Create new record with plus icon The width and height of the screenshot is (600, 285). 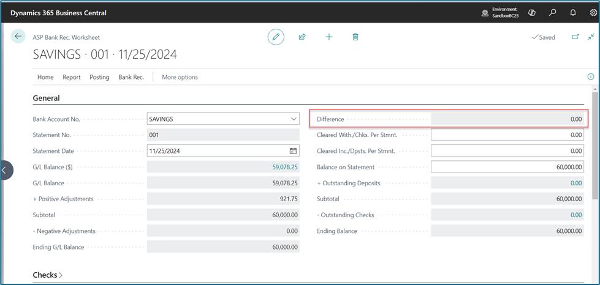pos(328,37)
